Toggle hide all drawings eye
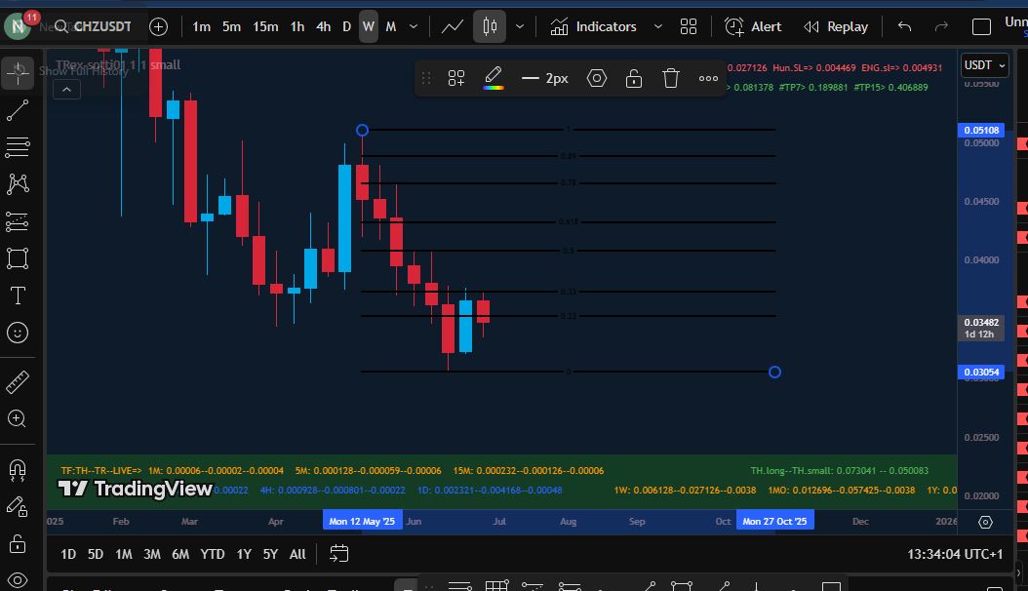This screenshot has height=591, width=1028. [18, 580]
